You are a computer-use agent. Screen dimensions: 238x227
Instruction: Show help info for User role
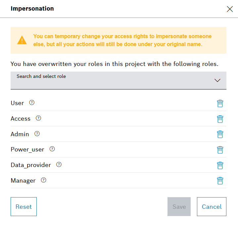pos(32,103)
